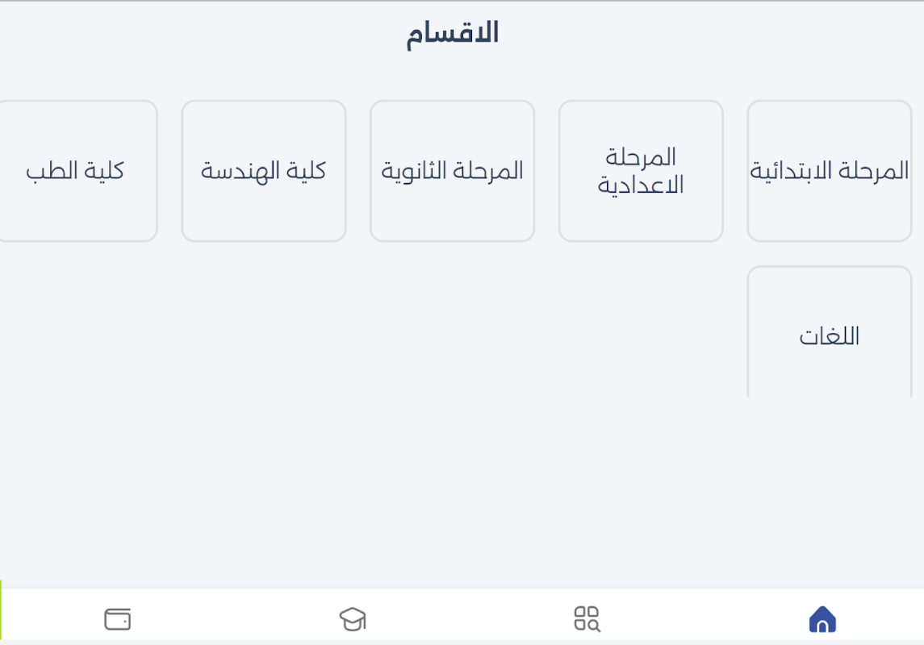Select the المرحلة الابتدائية section card
924x645 pixels.
click(x=829, y=171)
